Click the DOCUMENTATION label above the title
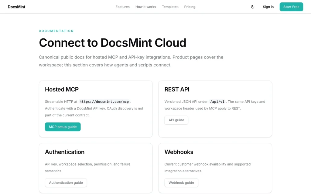The image size is (311, 194). click(56, 31)
